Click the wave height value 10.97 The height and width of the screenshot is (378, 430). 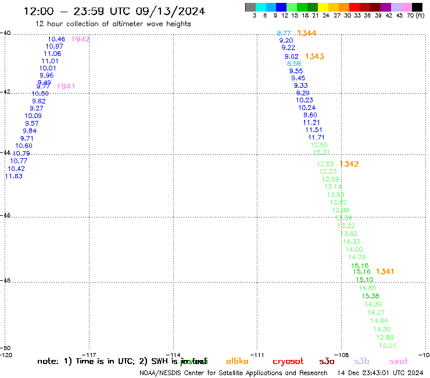54,47
